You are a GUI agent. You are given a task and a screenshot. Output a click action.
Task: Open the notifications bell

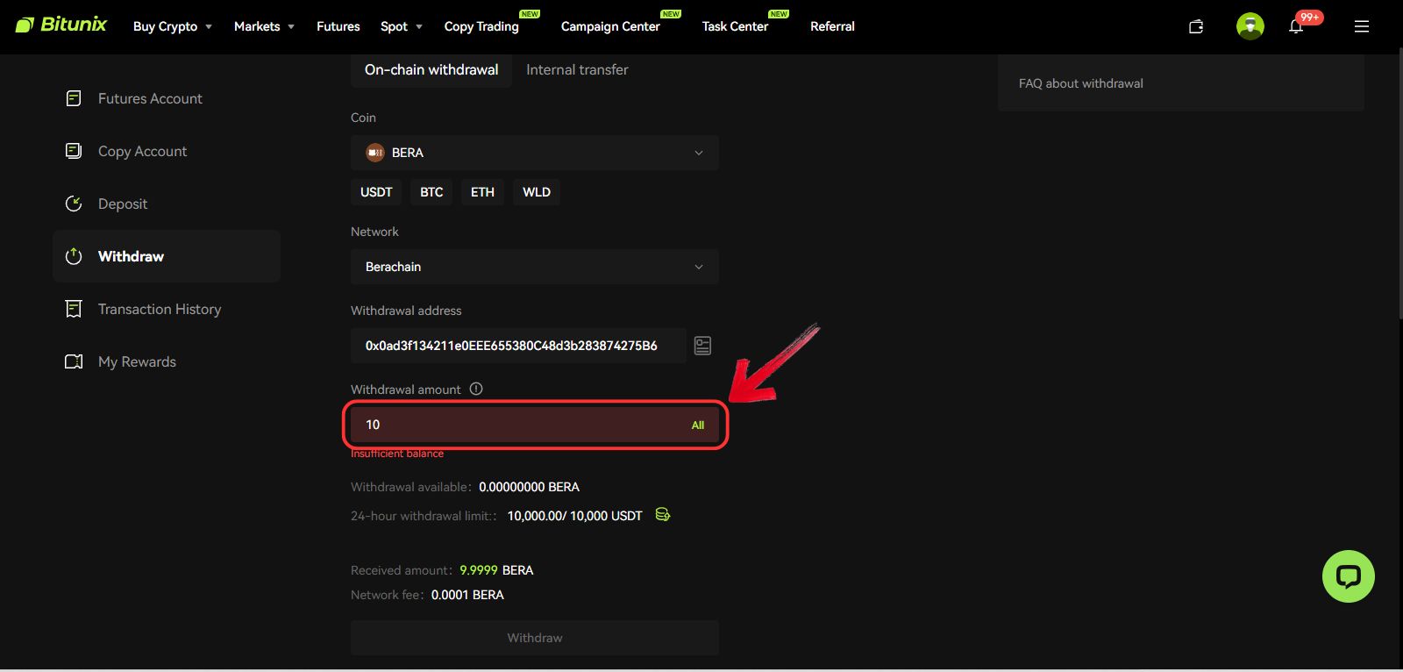[x=1296, y=26]
